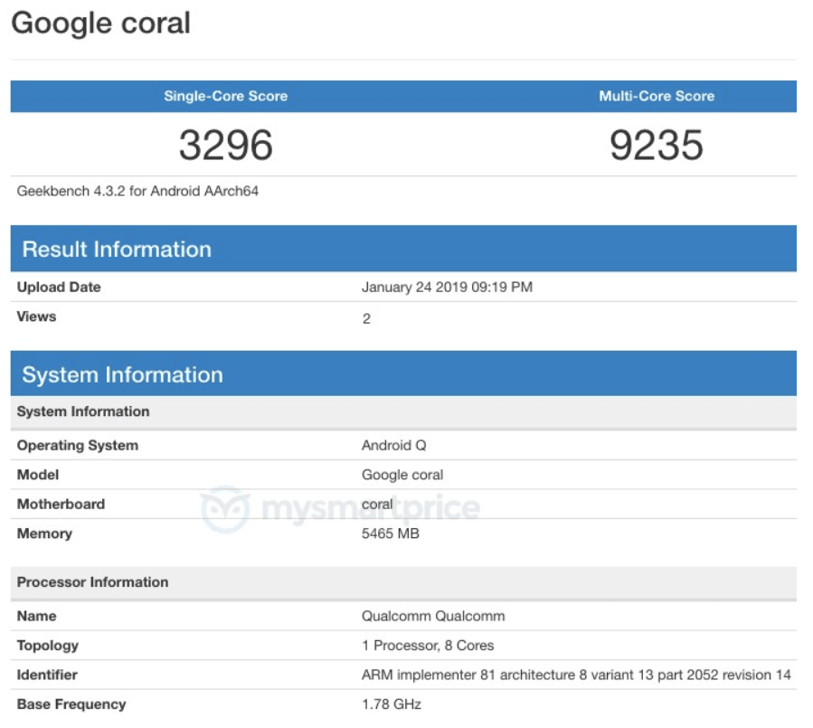
Task: Click the mysmartprice owl watermark logo
Action: pyautogui.click(x=224, y=508)
